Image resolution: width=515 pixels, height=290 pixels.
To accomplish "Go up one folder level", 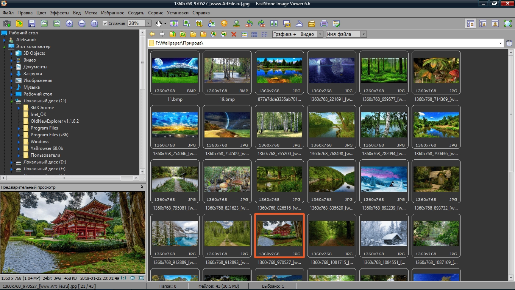I will point(173,34).
